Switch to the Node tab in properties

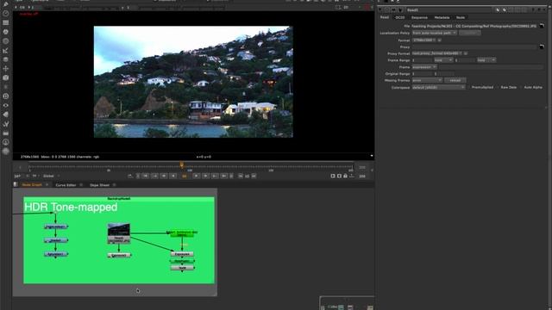point(461,17)
